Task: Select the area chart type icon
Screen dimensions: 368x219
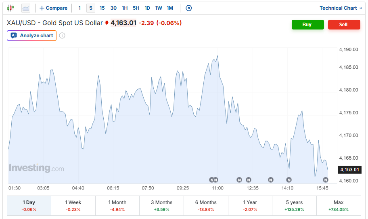Action: [x=26, y=8]
